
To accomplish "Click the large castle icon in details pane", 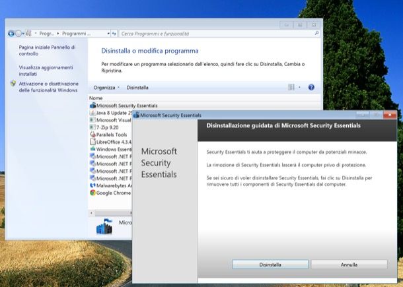I will [104, 226].
